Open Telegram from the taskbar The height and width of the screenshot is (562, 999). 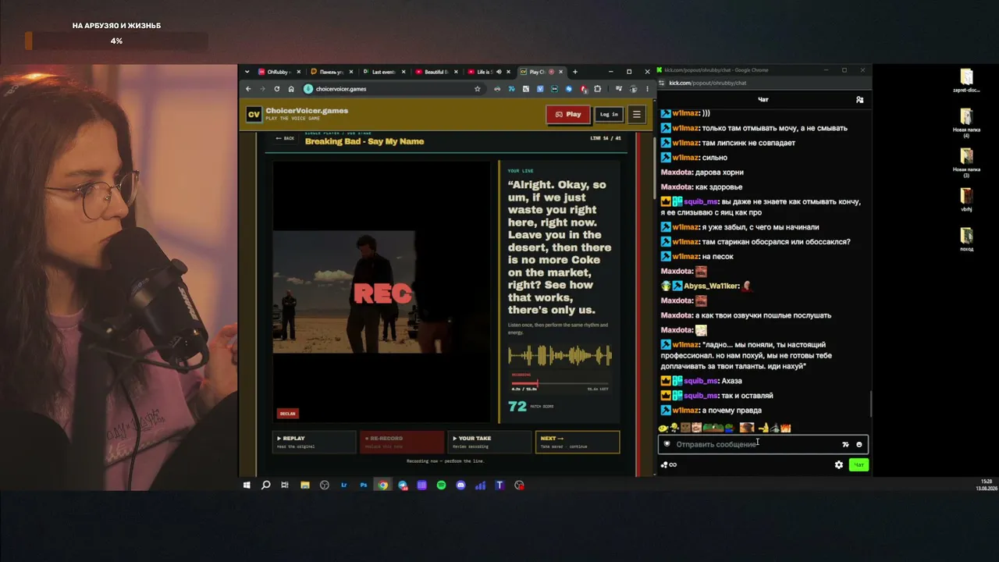(402, 486)
